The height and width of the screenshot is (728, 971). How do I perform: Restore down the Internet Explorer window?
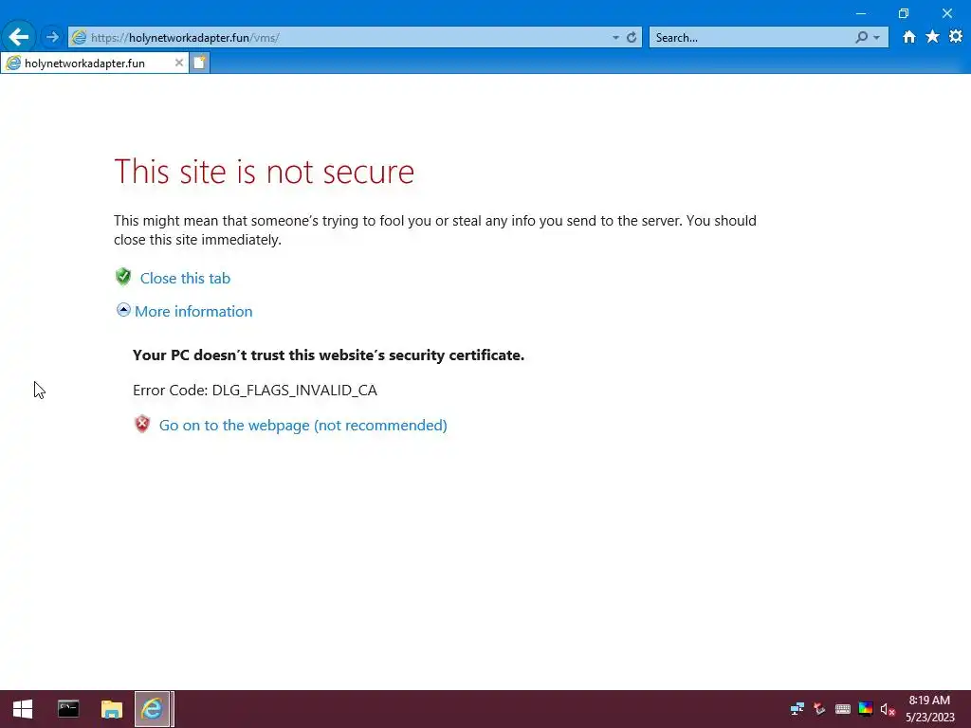point(904,13)
